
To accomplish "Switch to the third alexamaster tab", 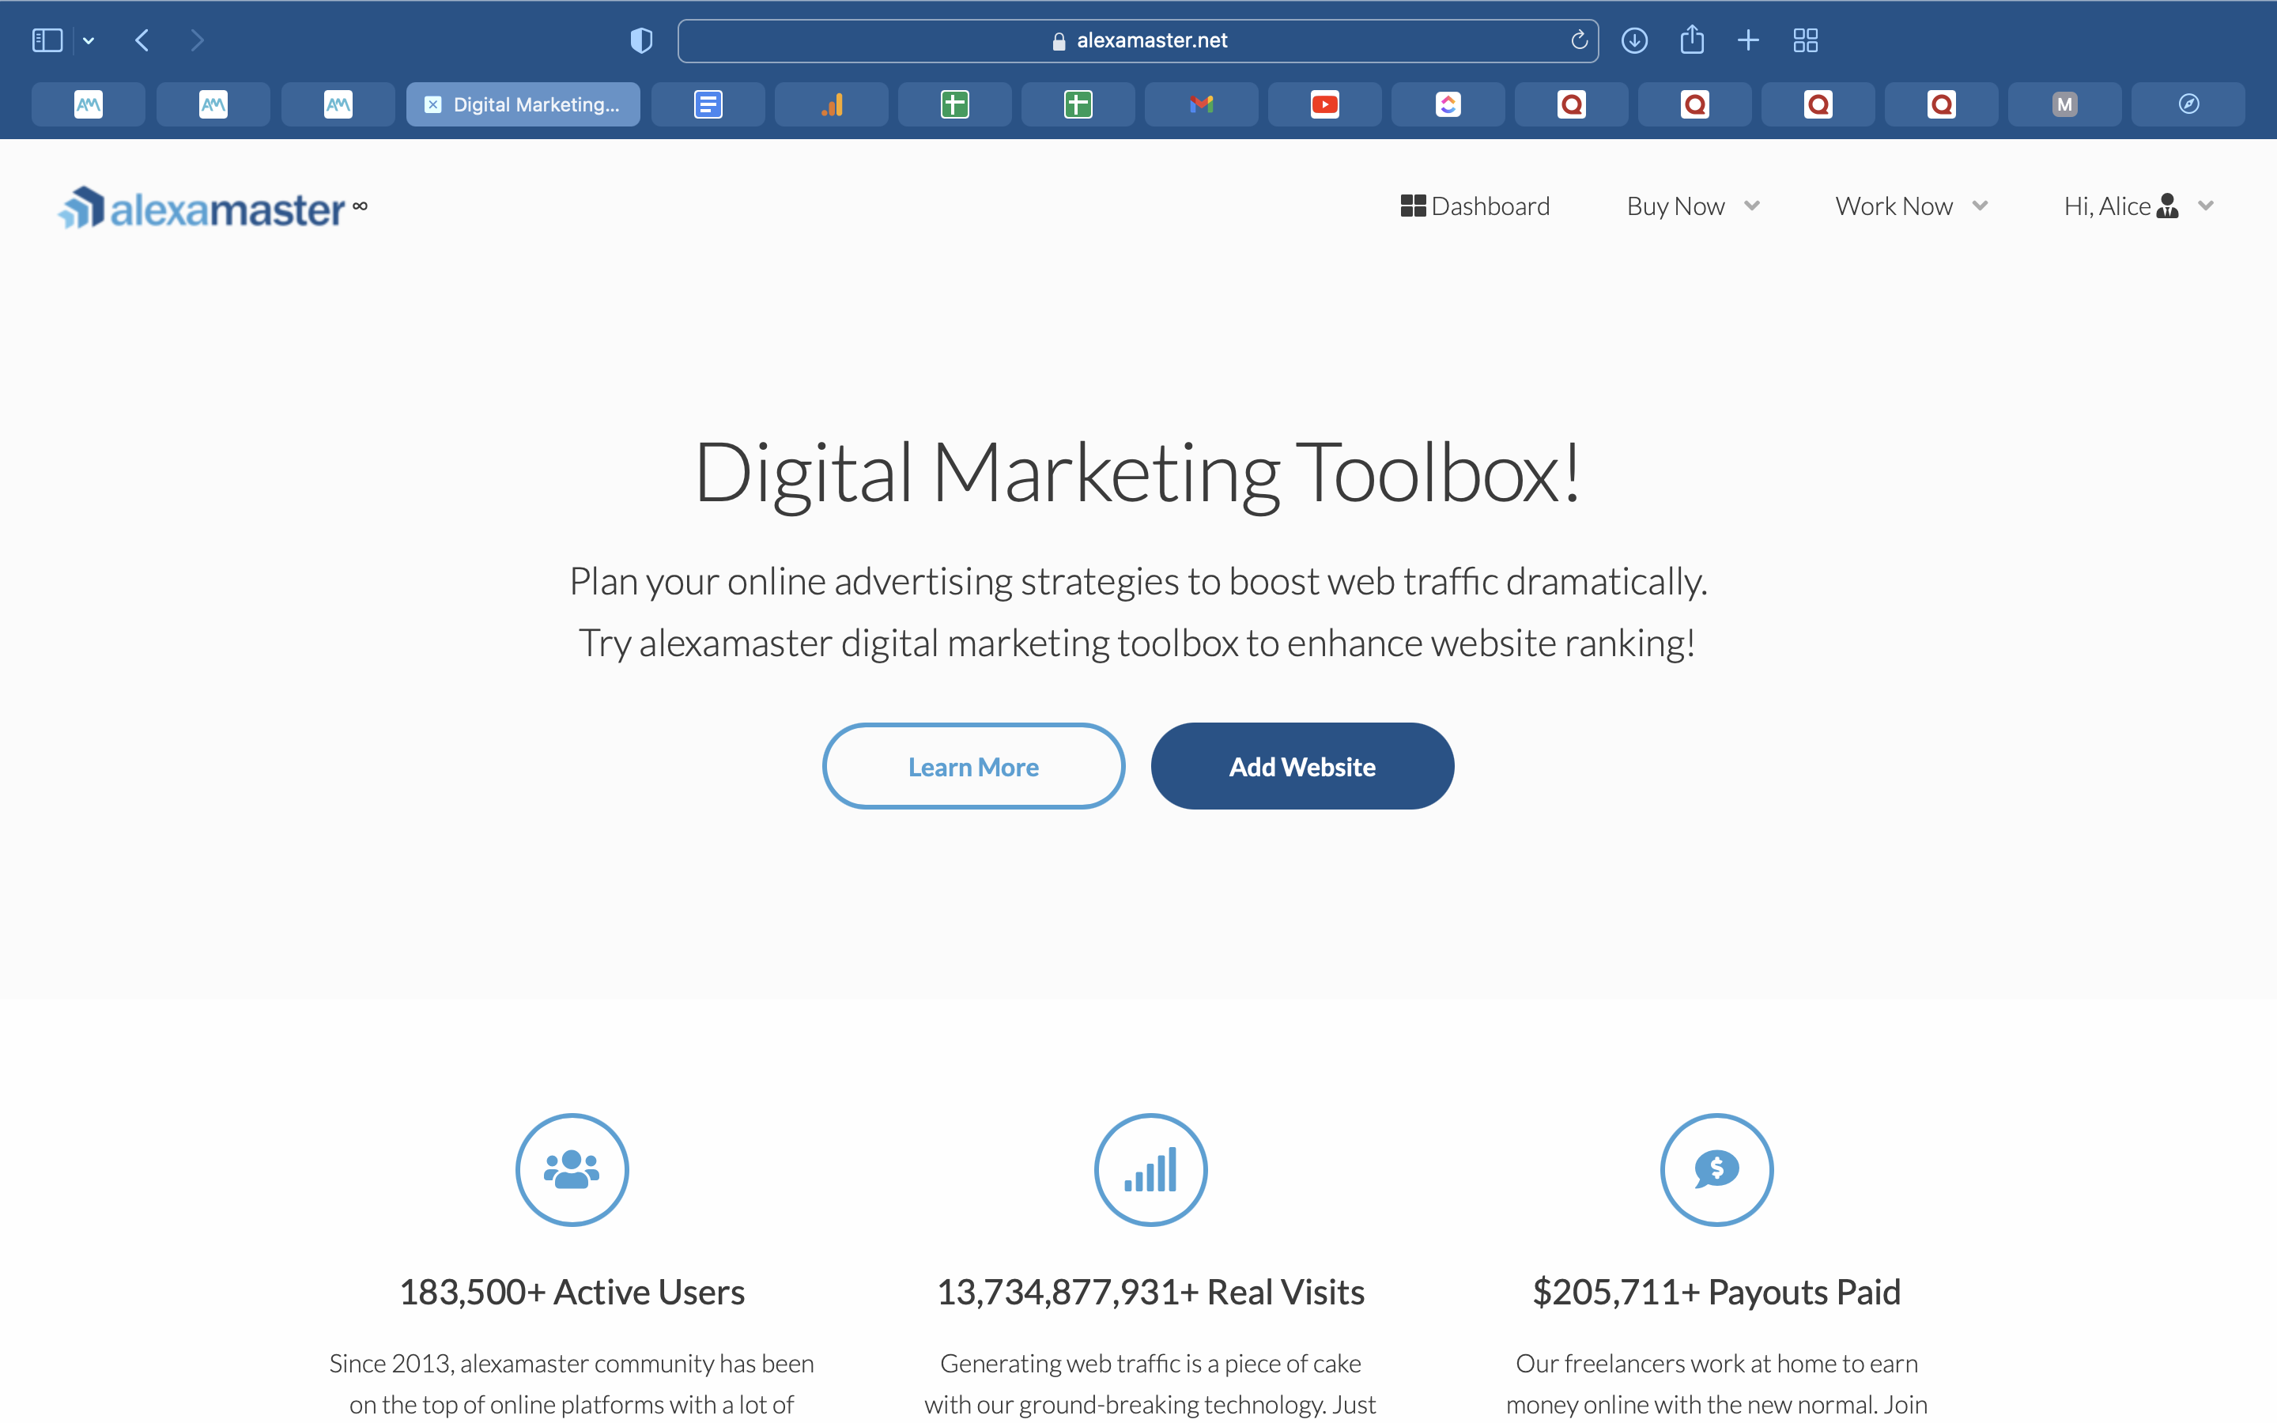I will tap(338, 104).
